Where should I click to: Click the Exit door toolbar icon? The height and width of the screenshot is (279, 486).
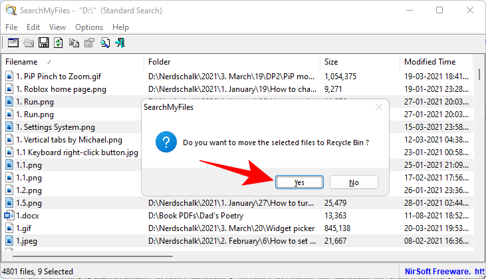pyautogui.click(x=120, y=43)
